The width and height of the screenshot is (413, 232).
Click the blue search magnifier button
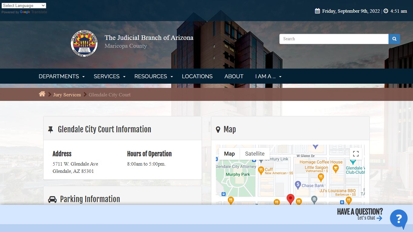coord(394,39)
